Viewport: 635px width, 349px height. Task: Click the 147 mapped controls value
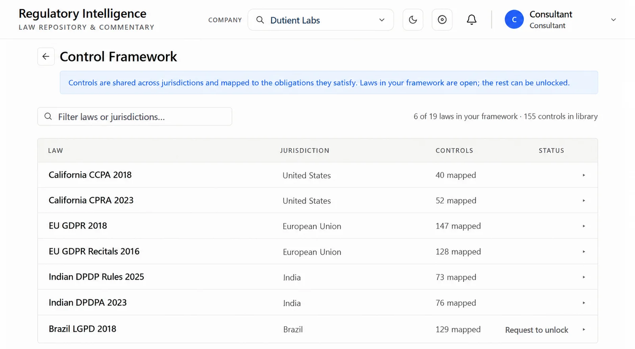point(458,226)
